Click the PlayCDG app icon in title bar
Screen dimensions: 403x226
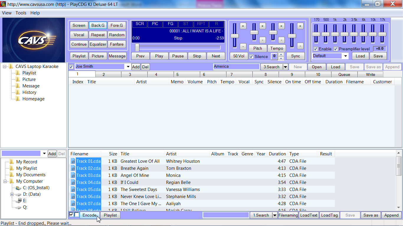tap(3, 4)
